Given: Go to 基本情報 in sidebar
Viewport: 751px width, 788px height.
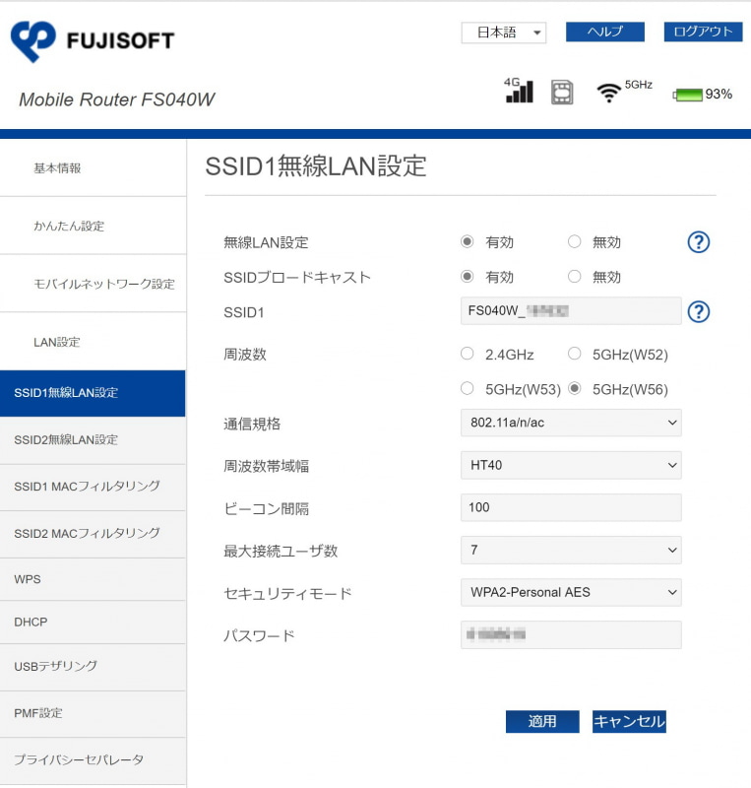Looking at the screenshot, I should [93, 168].
